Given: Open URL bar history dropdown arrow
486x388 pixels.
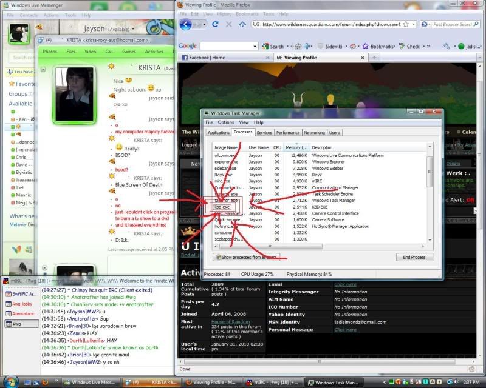Looking at the screenshot, I should pyautogui.click(x=414, y=24).
